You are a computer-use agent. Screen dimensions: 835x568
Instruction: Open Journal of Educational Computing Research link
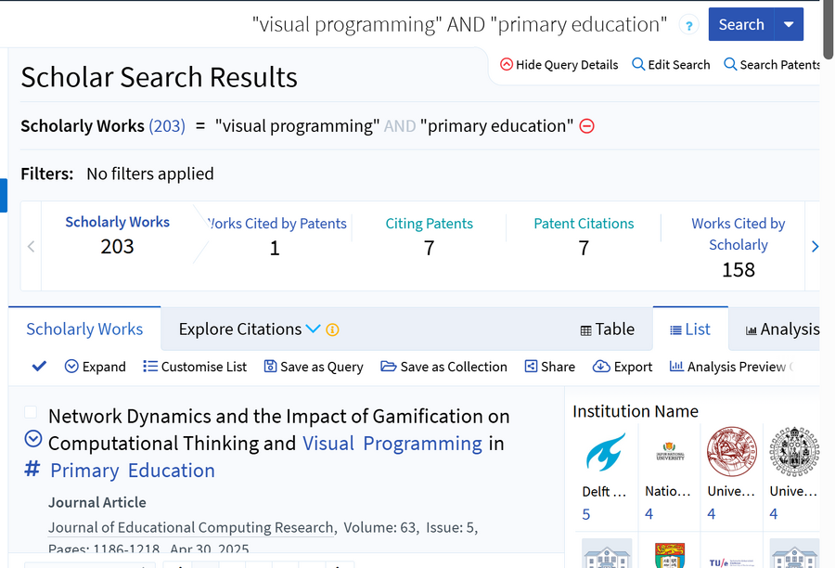[x=191, y=528]
